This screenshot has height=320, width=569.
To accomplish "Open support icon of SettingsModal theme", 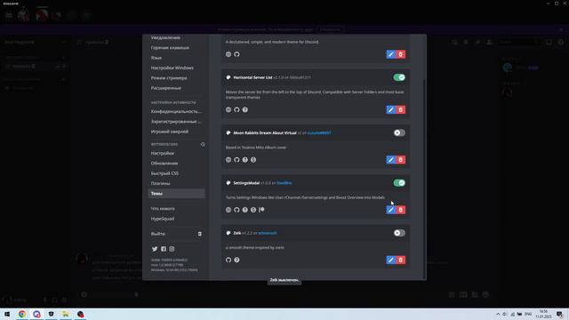I will [245, 210].
